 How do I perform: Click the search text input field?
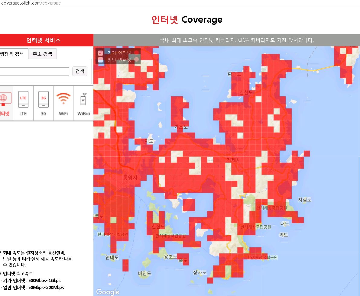34,72
